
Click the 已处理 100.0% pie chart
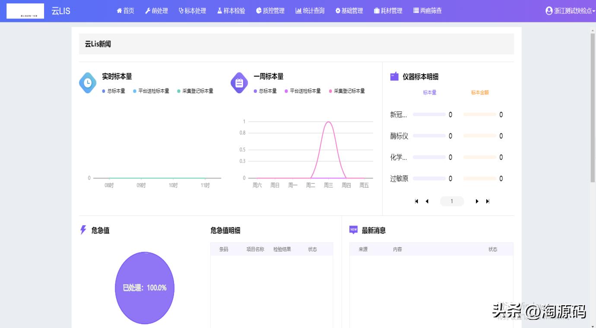point(144,287)
